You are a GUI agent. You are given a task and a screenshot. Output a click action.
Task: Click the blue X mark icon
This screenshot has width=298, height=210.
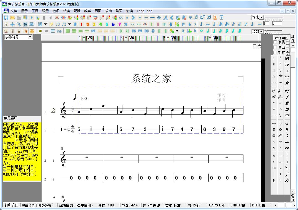pos(126,24)
